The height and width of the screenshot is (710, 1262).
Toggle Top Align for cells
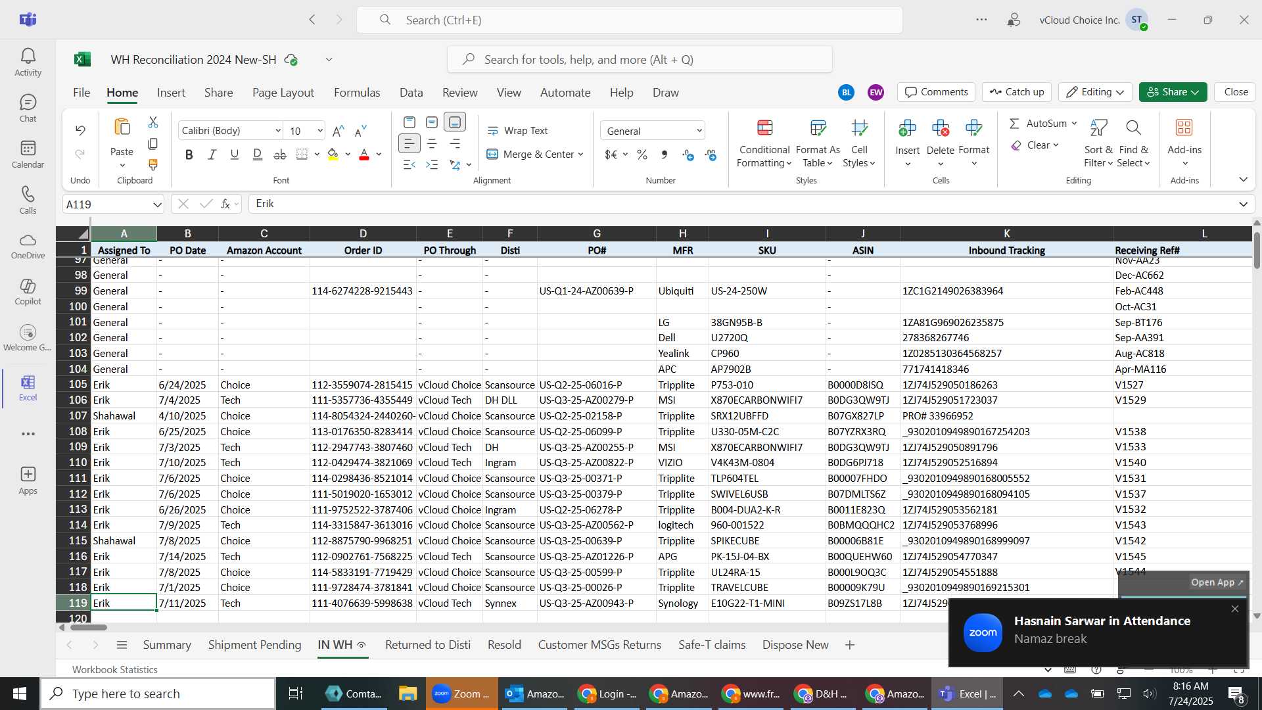click(409, 122)
